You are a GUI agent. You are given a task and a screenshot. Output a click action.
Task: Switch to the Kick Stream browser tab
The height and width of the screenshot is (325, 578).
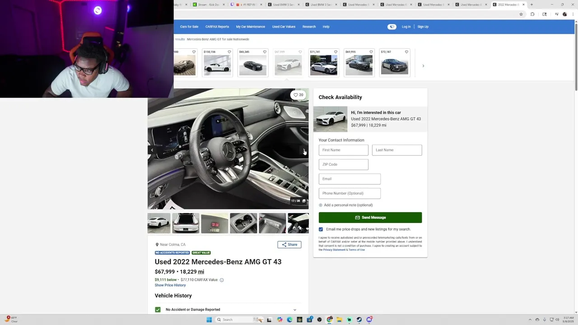click(x=208, y=5)
